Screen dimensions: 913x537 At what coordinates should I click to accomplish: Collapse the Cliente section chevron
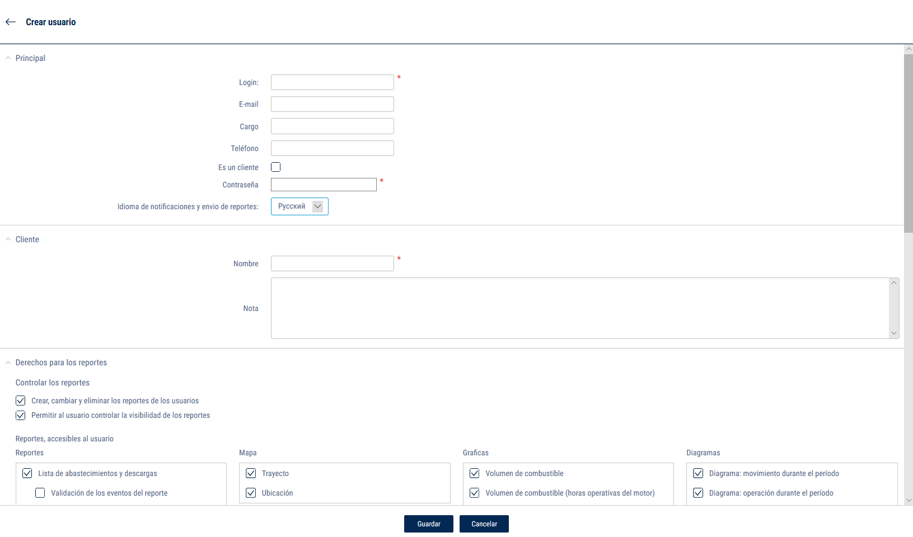point(8,239)
